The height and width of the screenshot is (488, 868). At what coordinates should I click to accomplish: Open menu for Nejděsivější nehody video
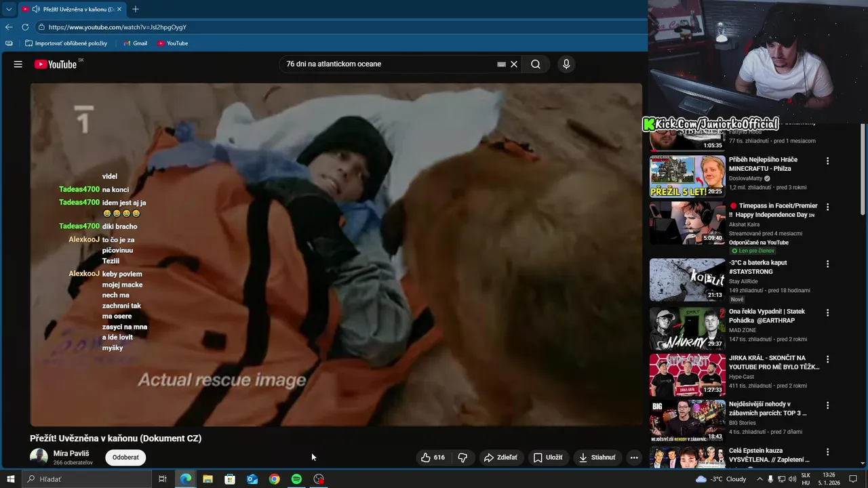pos(827,405)
